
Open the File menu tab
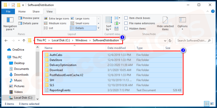[8, 12]
